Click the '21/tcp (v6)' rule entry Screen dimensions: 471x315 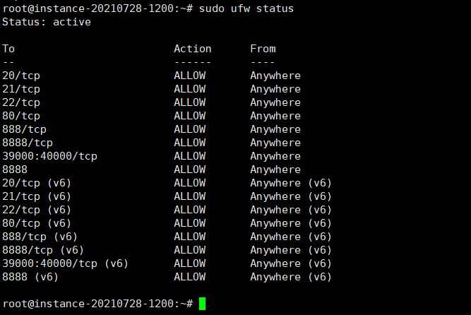[37, 196]
